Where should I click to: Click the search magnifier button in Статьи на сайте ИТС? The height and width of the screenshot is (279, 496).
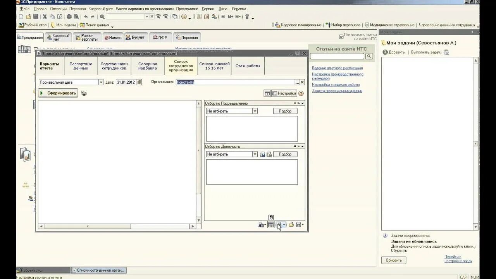point(369,56)
